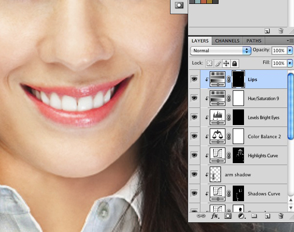Toggle visibility of arm shadow layer

(x=195, y=174)
